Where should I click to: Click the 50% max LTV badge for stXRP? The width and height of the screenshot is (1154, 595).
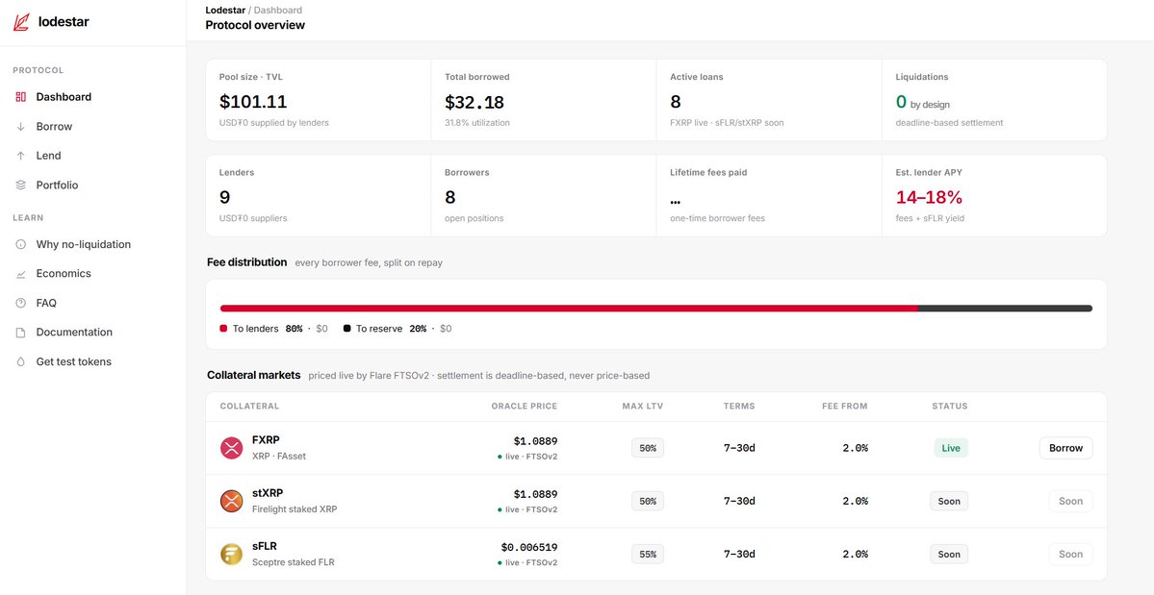648,501
